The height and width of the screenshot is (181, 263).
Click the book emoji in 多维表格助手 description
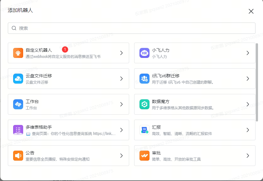(28, 134)
